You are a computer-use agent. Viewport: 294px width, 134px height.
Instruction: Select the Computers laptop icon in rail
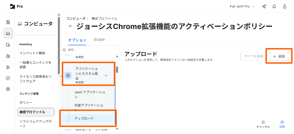pos(8,33)
